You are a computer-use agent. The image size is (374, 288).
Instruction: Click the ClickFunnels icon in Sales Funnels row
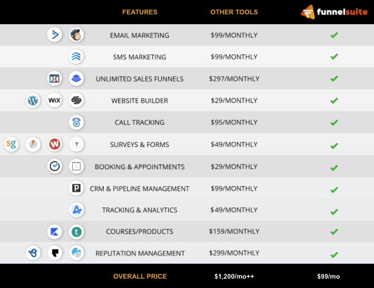click(x=54, y=79)
